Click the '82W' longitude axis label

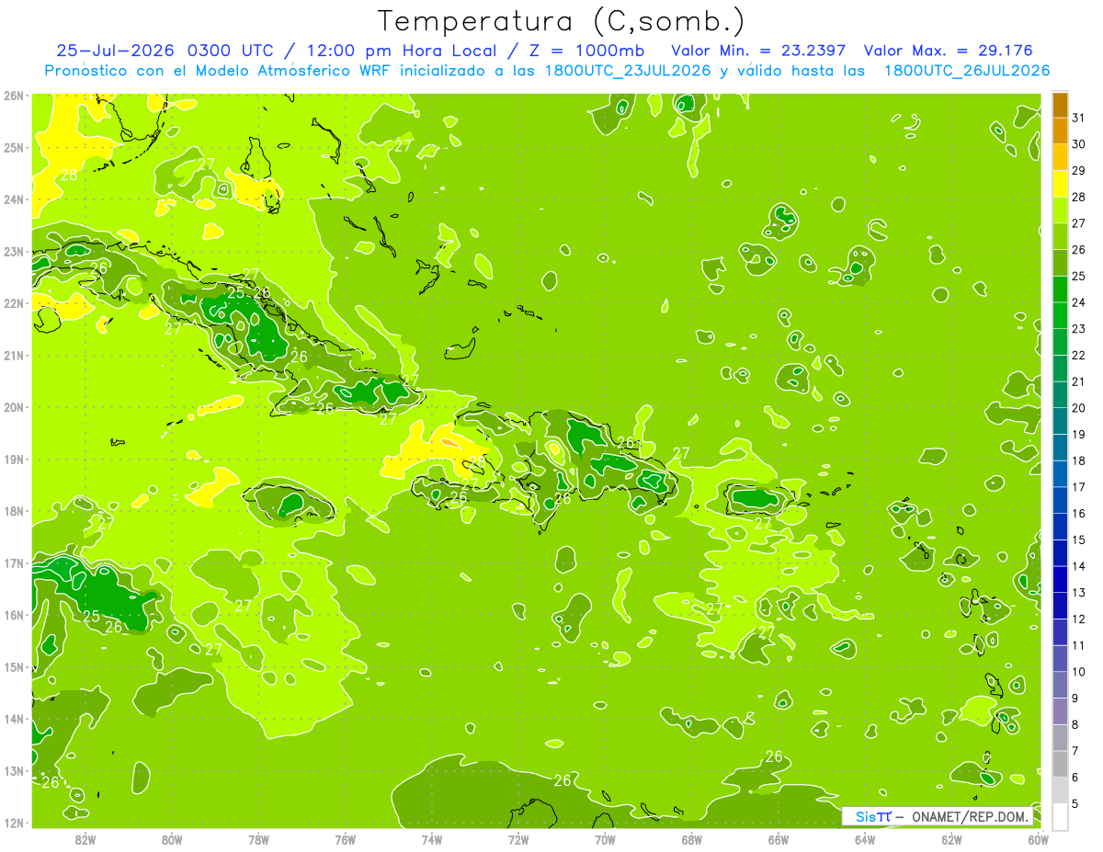pos(85,839)
